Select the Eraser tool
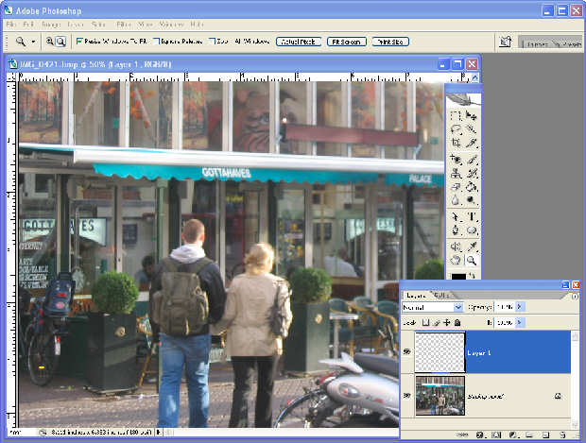Viewport: 586px width, 443px height. 456,187
